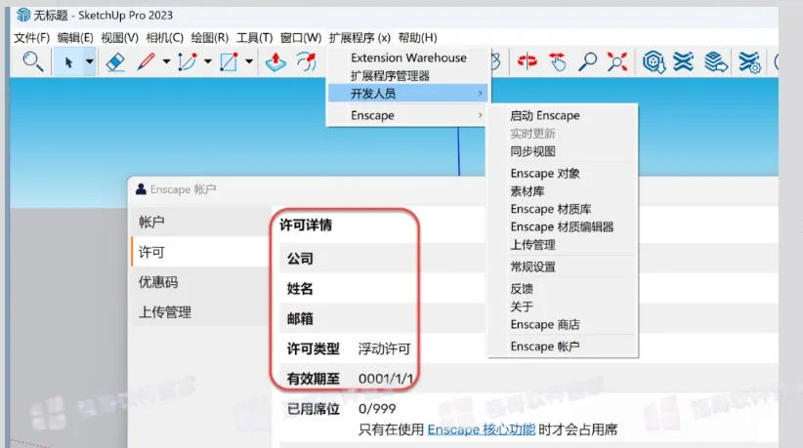This screenshot has height=448, width=803.
Task: Click the Orbit camera tool
Action: [527, 61]
